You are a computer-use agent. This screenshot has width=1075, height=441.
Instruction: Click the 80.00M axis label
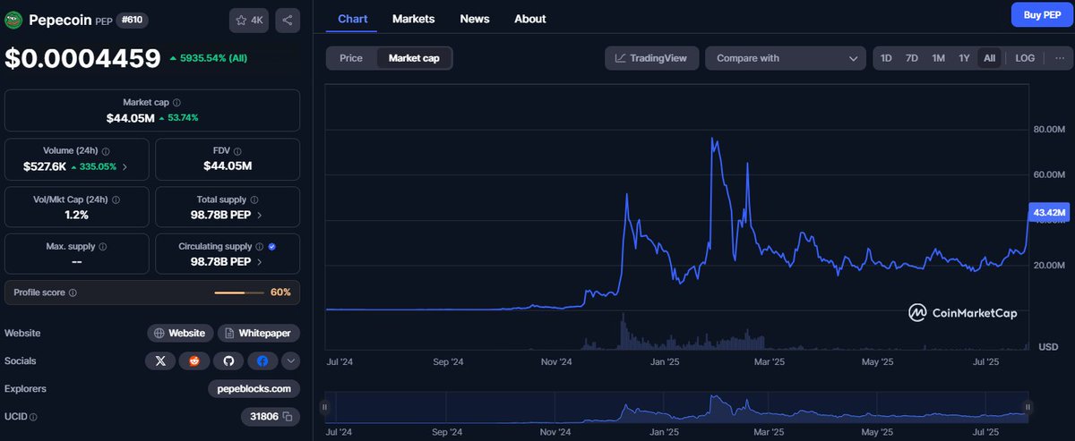[1048, 130]
